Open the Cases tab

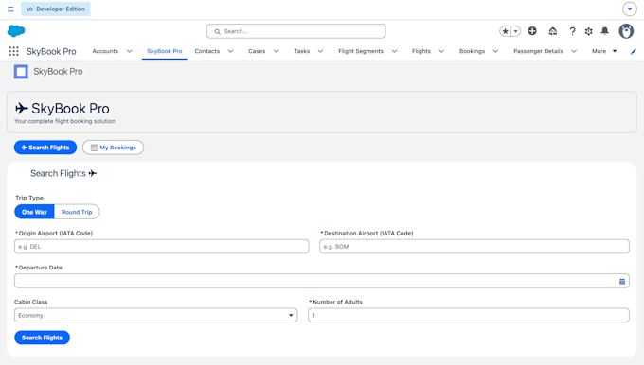coord(257,51)
